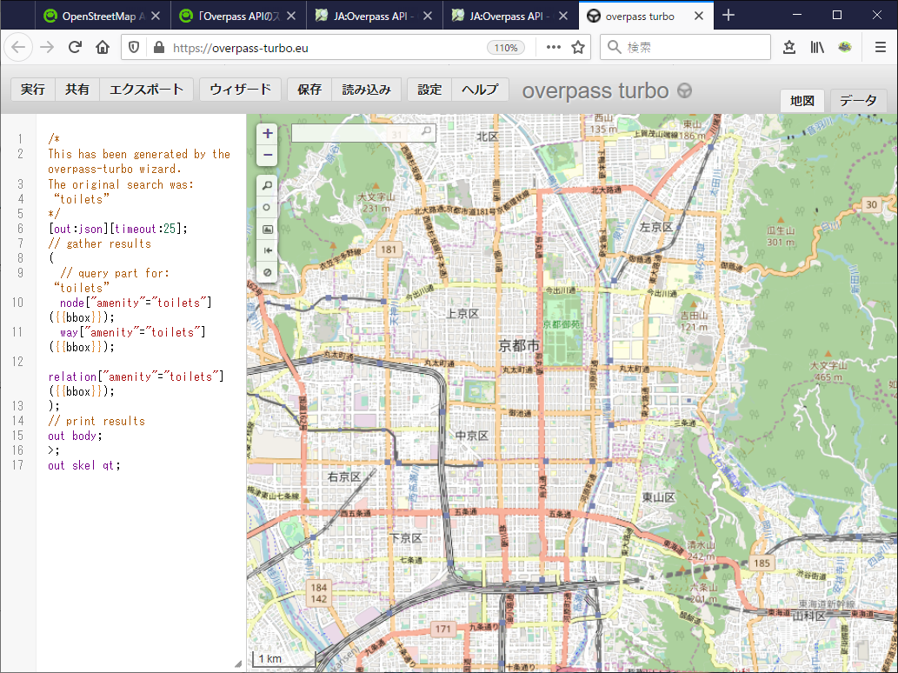The width and height of the screenshot is (898, 673).
Task: Click the '// gather results' code comment
Action: coord(100,243)
